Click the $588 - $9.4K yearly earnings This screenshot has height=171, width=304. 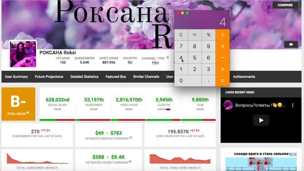(108, 157)
